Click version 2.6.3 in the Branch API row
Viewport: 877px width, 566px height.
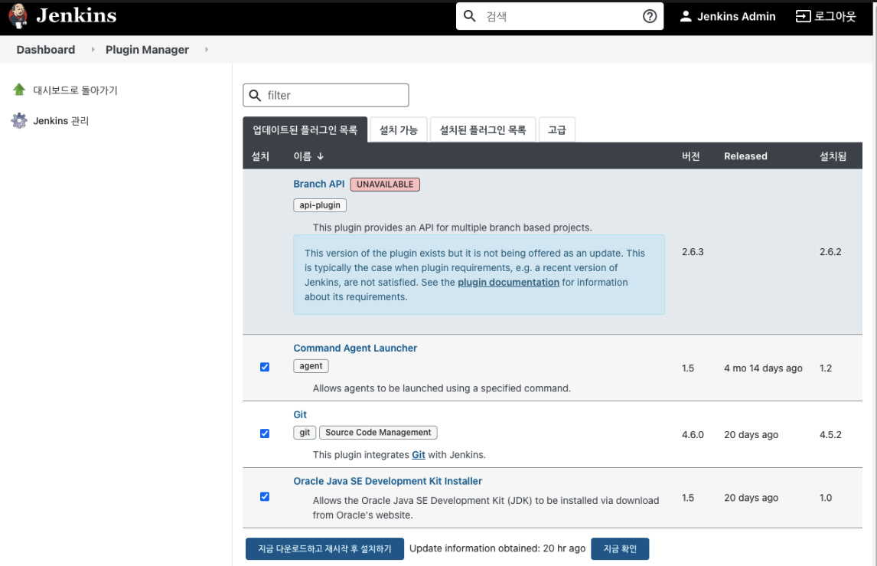point(693,252)
